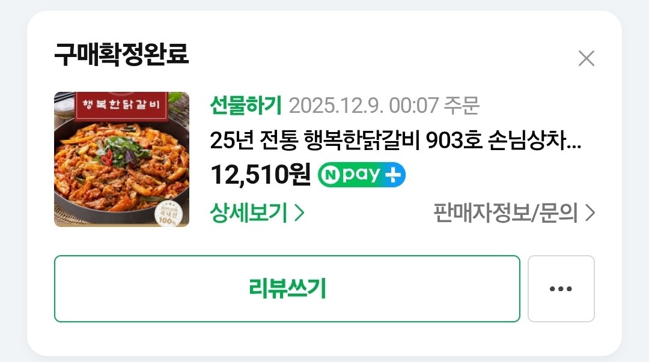Click the chevron next to 판매자정보/문의
This screenshot has width=649, height=362.
click(590, 213)
